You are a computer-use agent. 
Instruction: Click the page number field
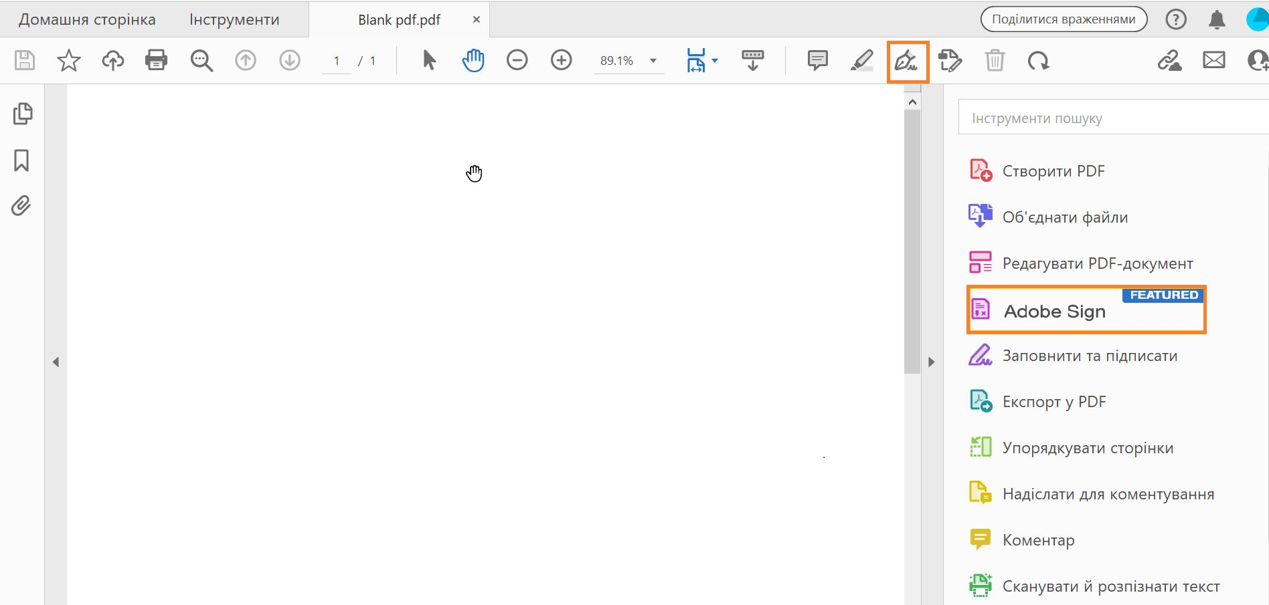point(337,61)
